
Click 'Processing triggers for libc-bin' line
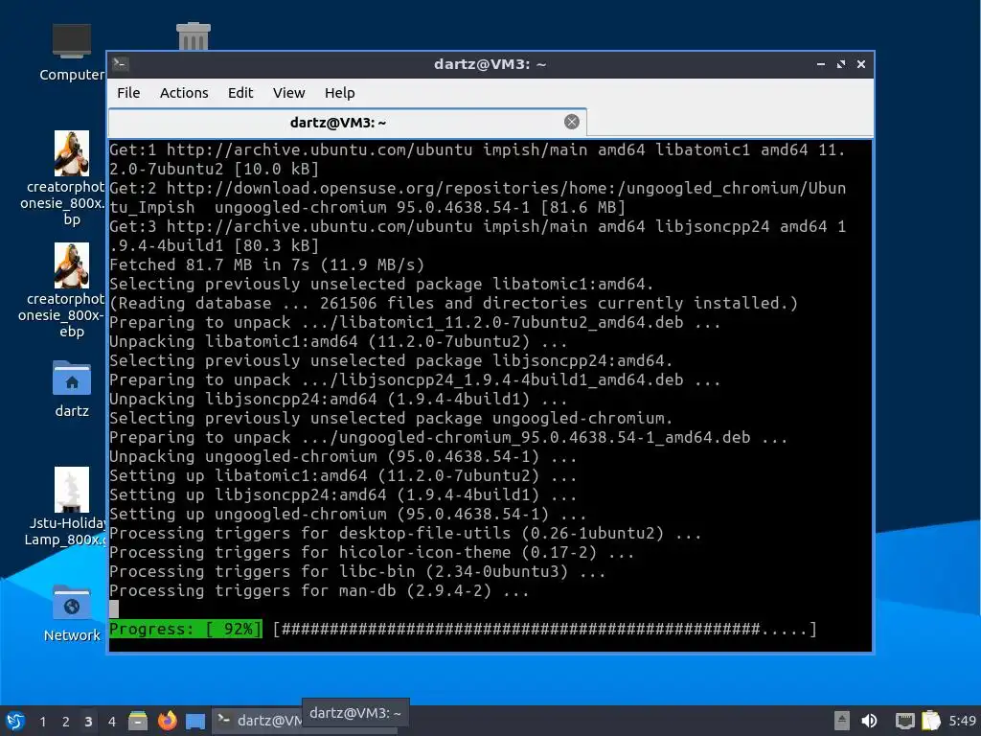click(x=357, y=571)
